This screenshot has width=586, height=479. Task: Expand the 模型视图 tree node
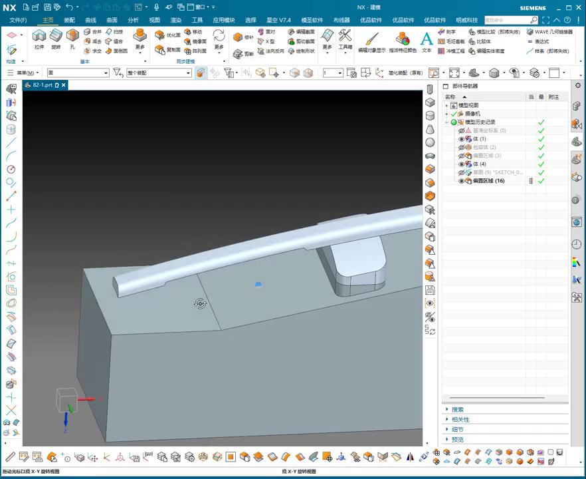tap(447, 106)
